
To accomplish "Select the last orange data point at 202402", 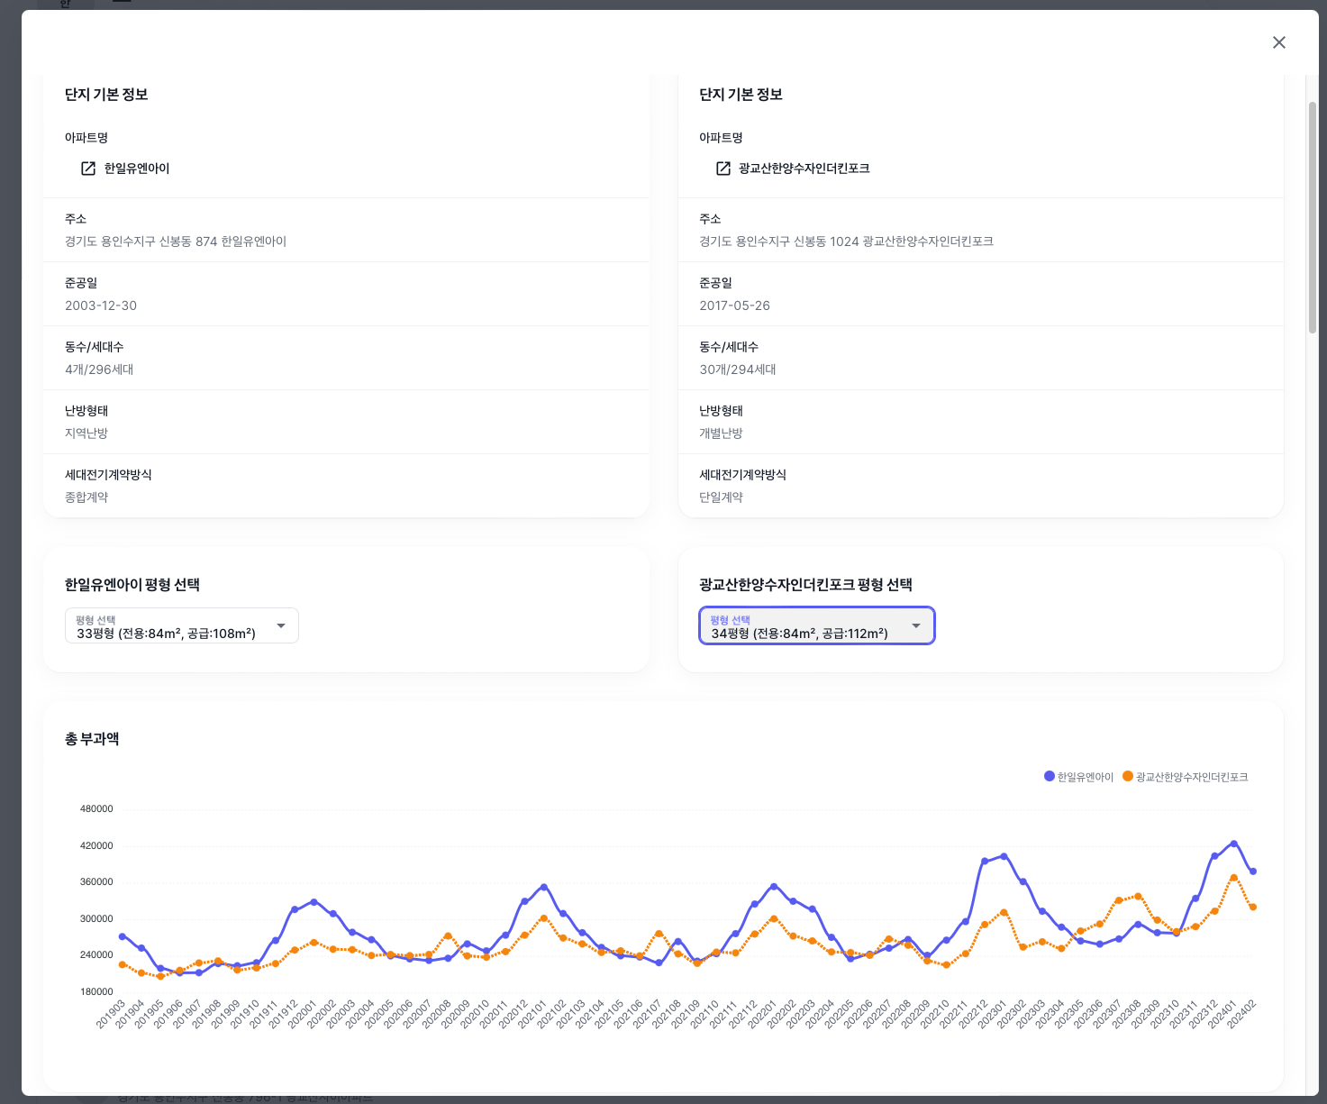I will [x=1253, y=907].
